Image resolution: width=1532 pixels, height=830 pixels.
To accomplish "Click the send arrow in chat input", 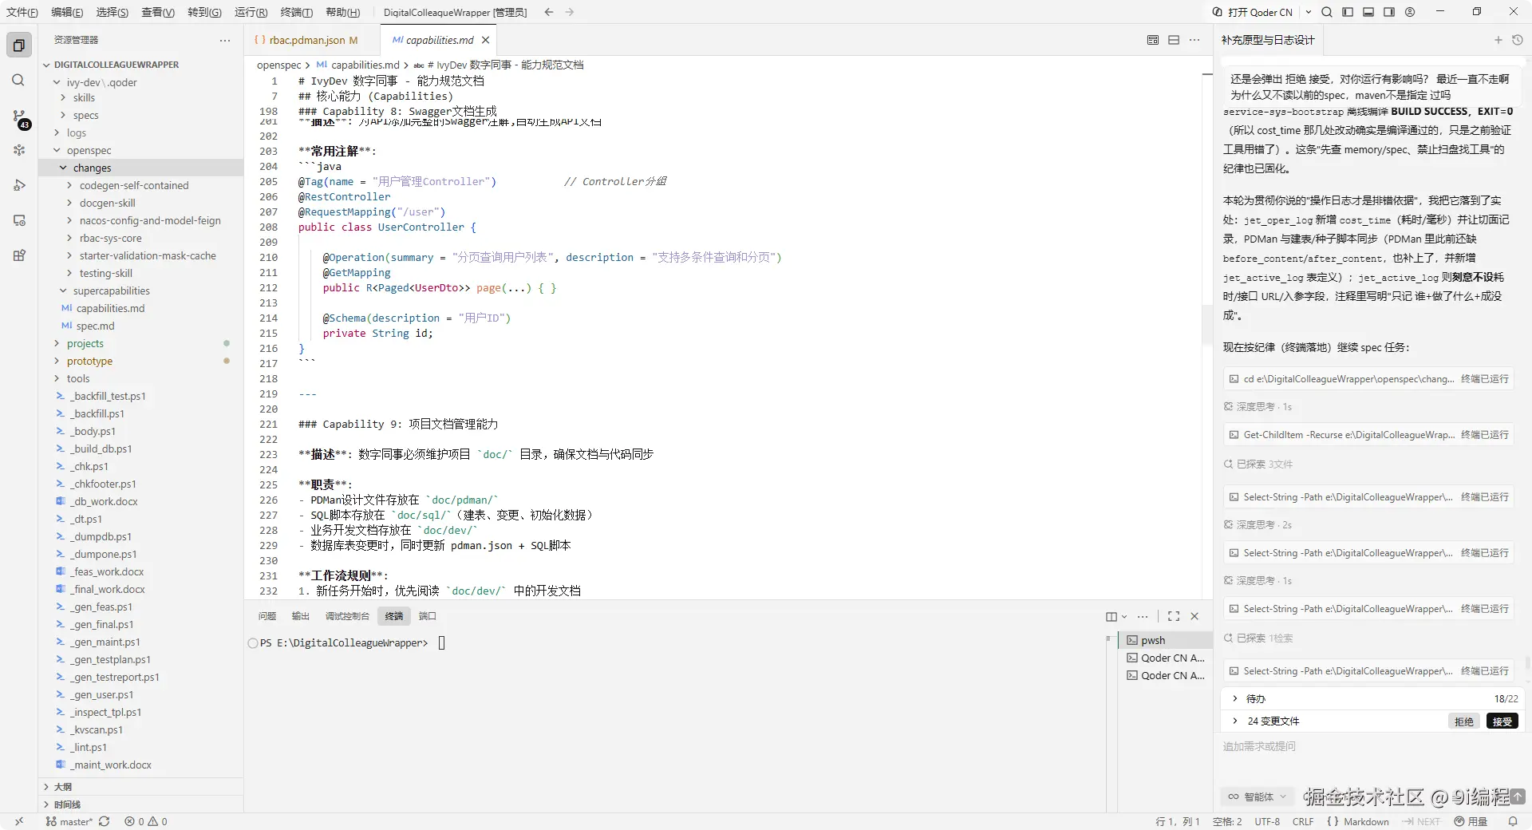I will click(x=1518, y=796).
